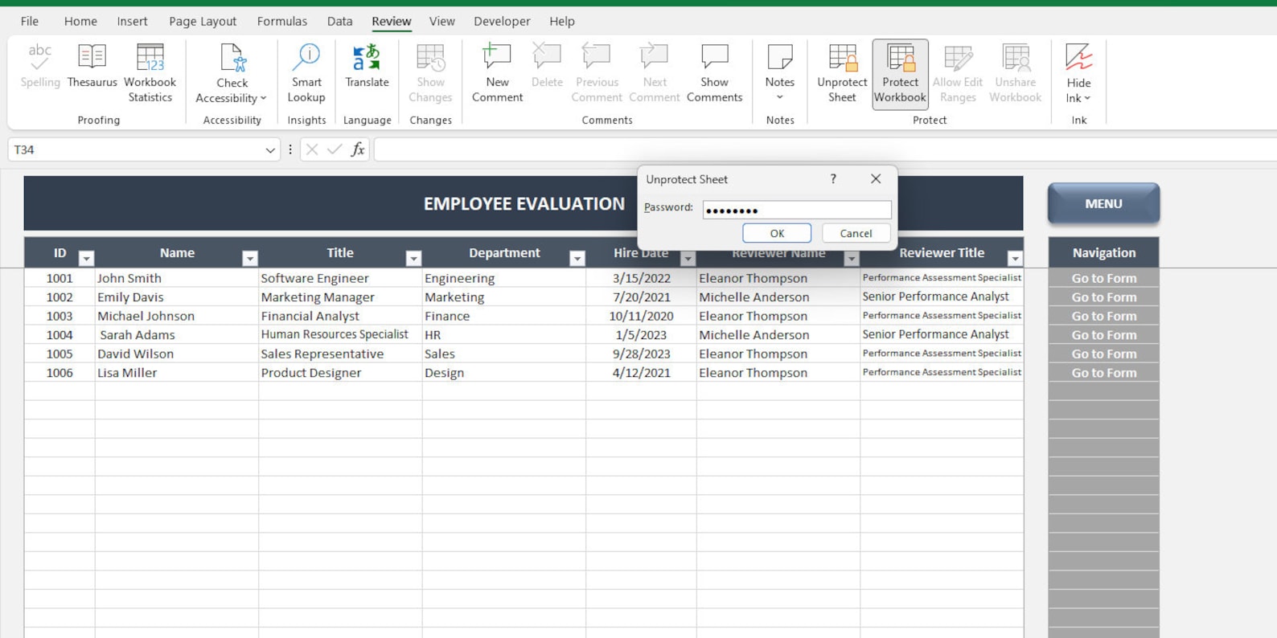Screen dimensions: 1277x638
Task: Open the Help tab
Action: coord(562,21)
